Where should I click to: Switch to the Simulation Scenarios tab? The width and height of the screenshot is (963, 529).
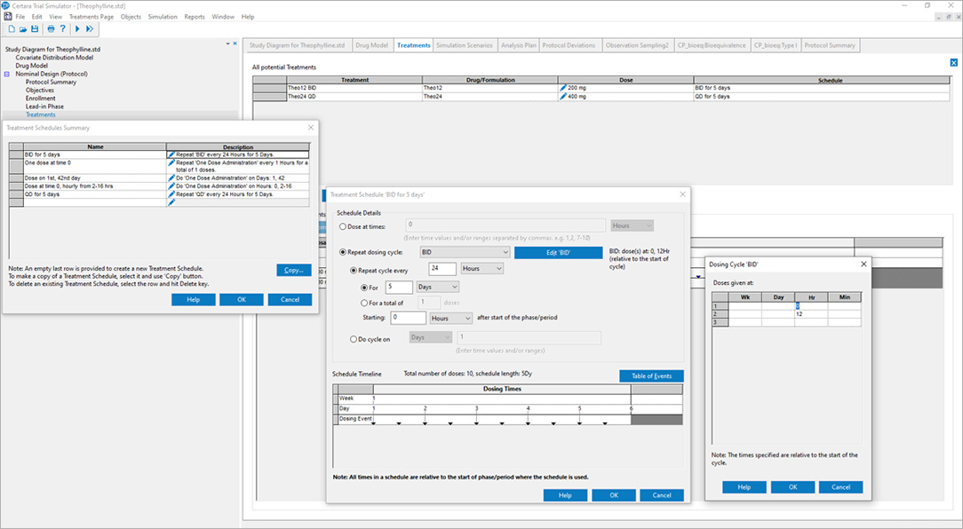(x=466, y=45)
